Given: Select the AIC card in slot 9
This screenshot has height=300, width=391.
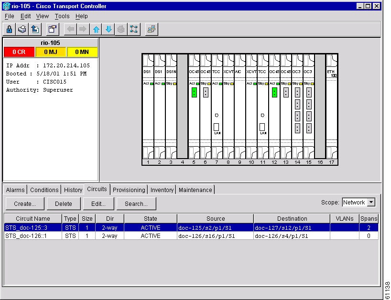Looking at the screenshot, I should tap(240, 107).
